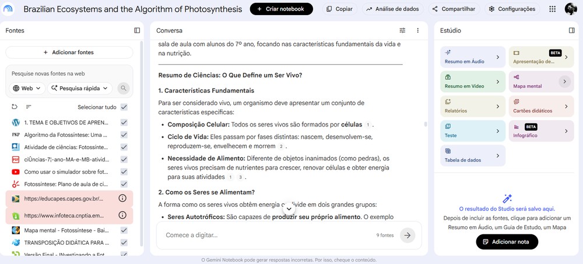Click the Compartilhar button
583x264 pixels.
click(454, 9)
